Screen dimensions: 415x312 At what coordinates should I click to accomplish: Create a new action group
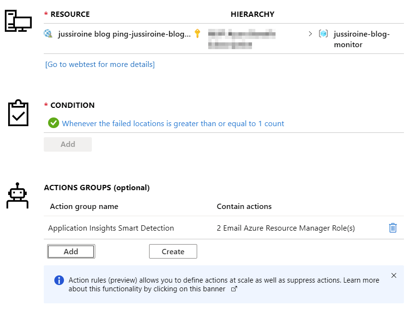pos(173,251)
